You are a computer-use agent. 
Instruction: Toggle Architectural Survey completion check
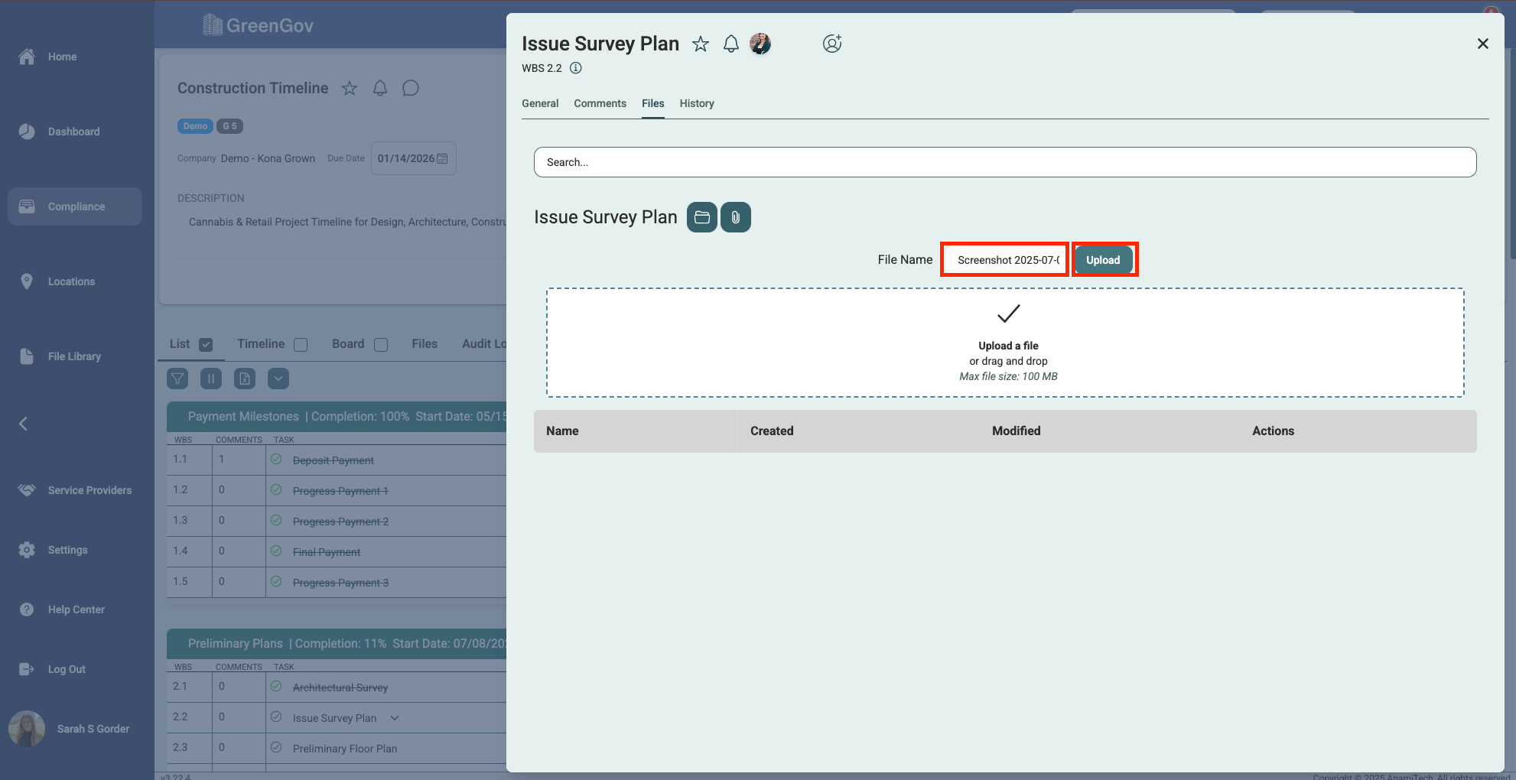click(276, 687)
